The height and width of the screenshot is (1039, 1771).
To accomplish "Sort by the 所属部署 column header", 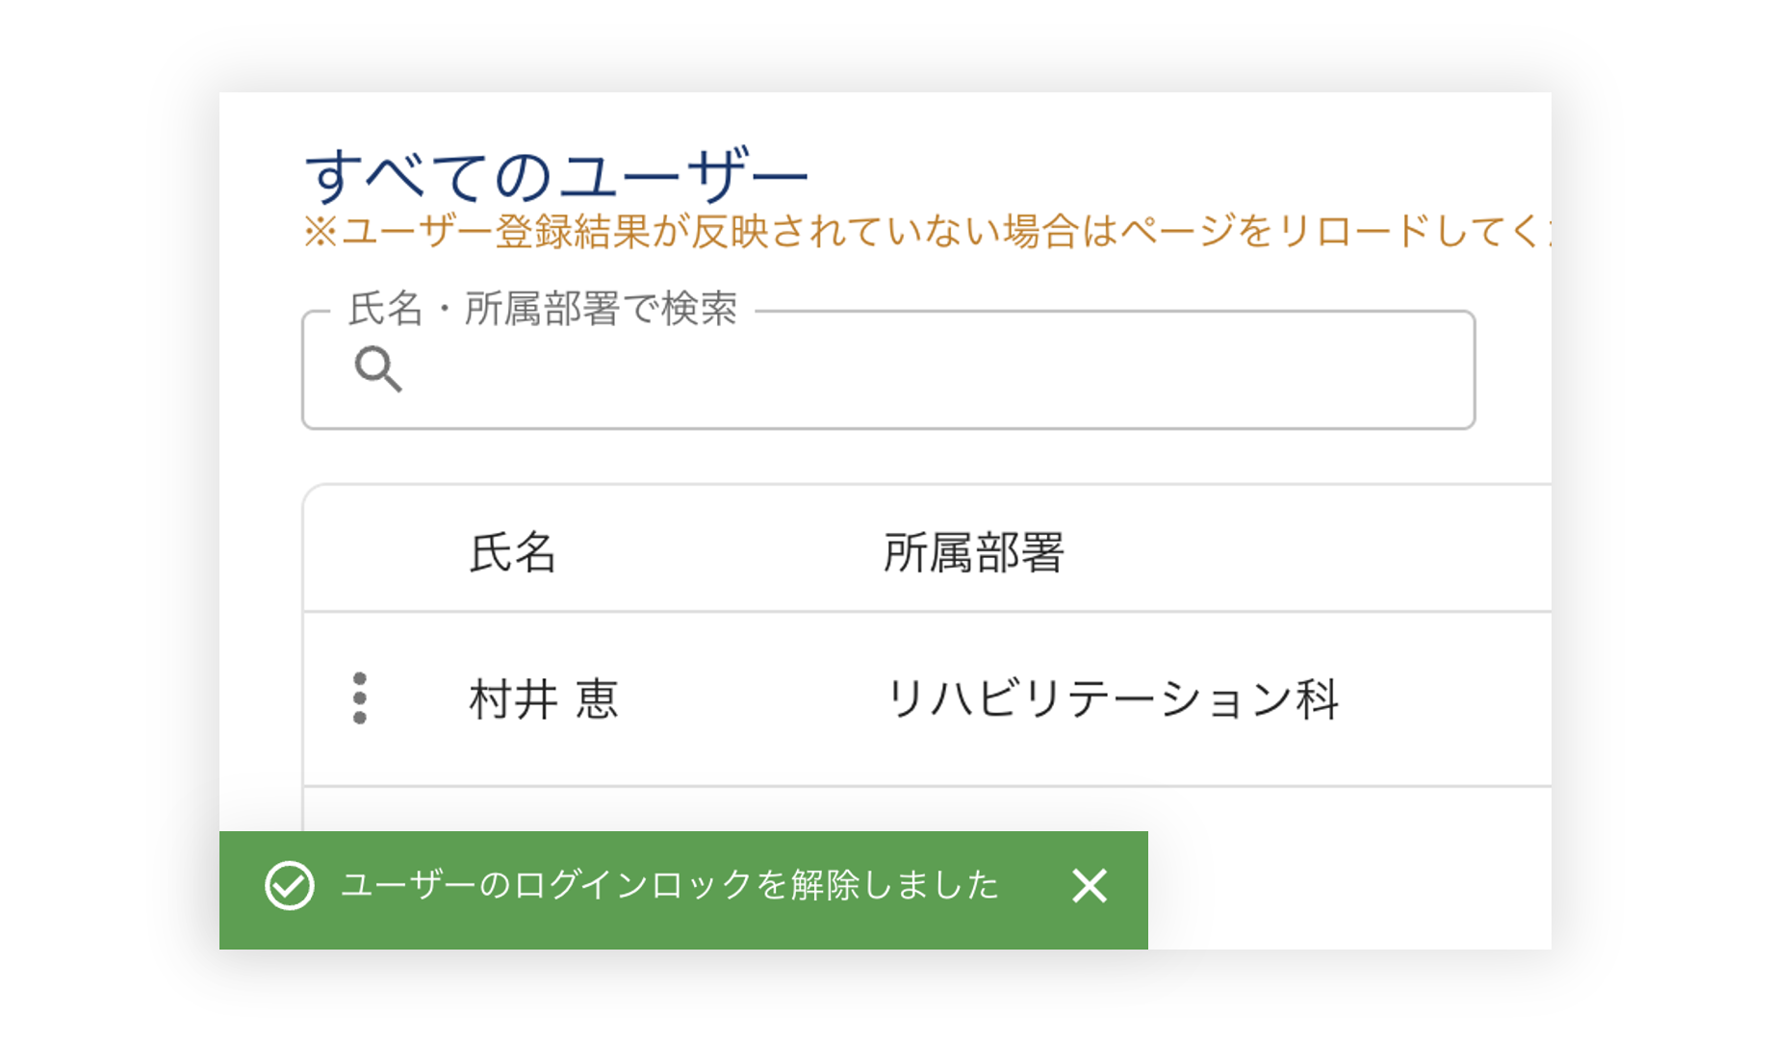I will pyautogui.click(x=973, y=553).
